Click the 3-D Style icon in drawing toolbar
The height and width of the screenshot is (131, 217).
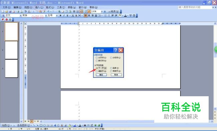[x=99, y=125]
